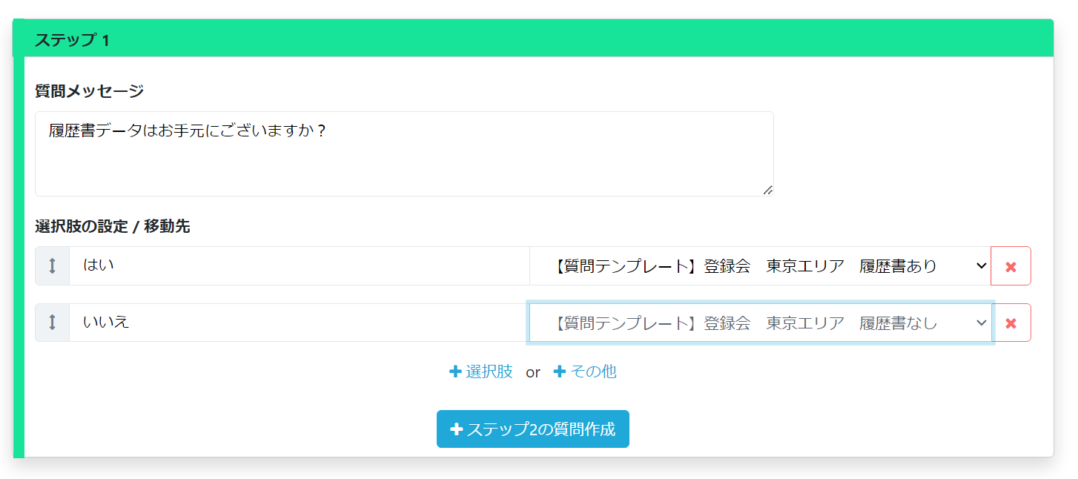Focus the 質問メッセージ text area

coord(404,154)
